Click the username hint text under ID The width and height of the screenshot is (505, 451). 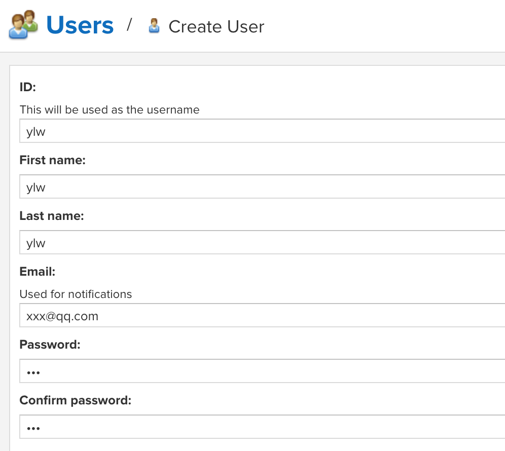click(x=110, y=110)
